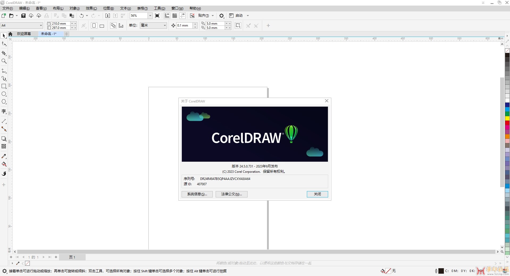Click the Home icon beside welcome tab
The width and height of the screenshot is (510, 276).
click(10, 34)
